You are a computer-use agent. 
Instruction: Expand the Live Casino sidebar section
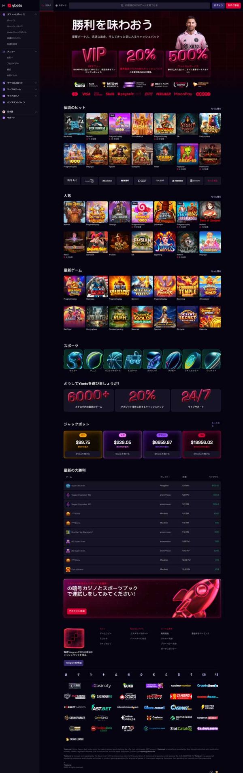pos(36,96)
